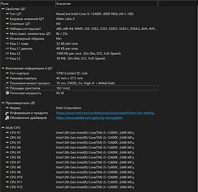The width and height of the screenshot is (198, 192).
Task: Select the 10 nm, CMOS, Cu value
Action: coord(85,83)
